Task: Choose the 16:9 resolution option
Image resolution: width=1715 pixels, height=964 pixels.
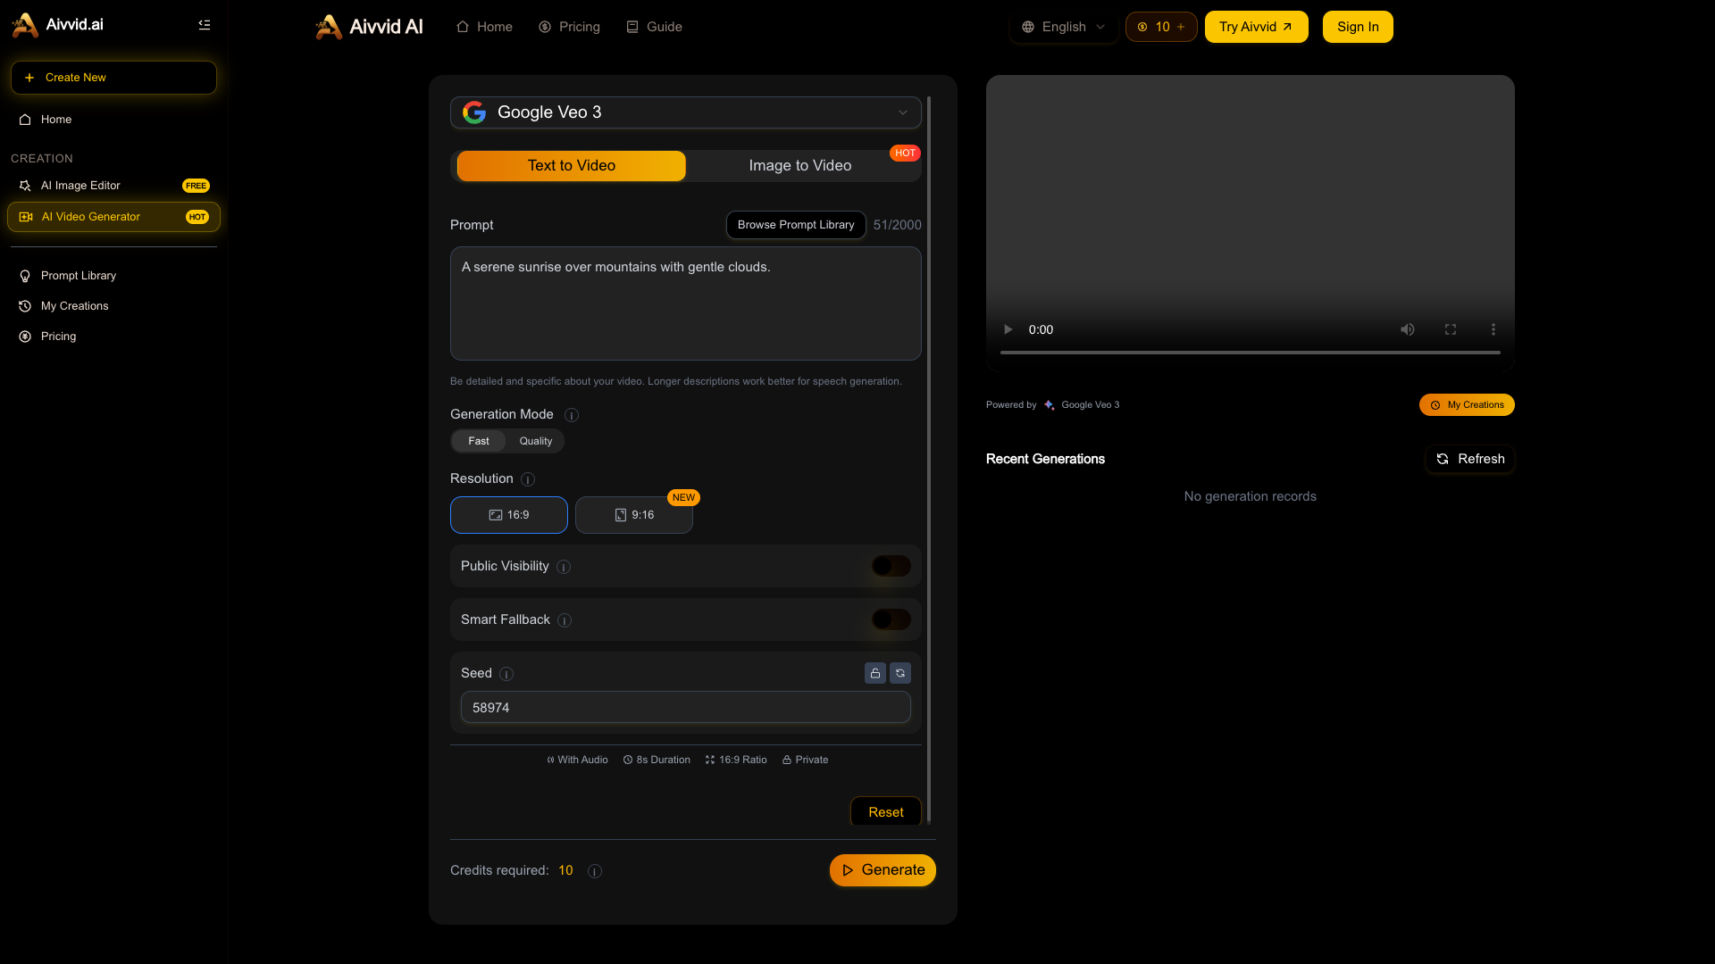Action: click(x=509, y=515)
